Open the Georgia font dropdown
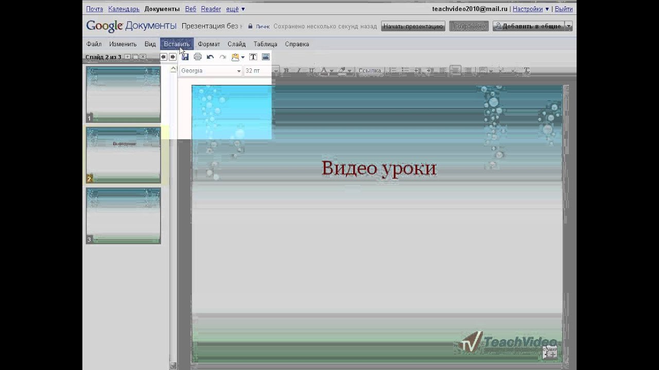 click(211, 70)
